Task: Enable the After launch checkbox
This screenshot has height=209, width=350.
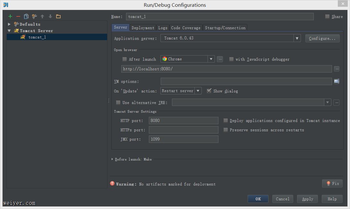Action: tap(124, 59)
